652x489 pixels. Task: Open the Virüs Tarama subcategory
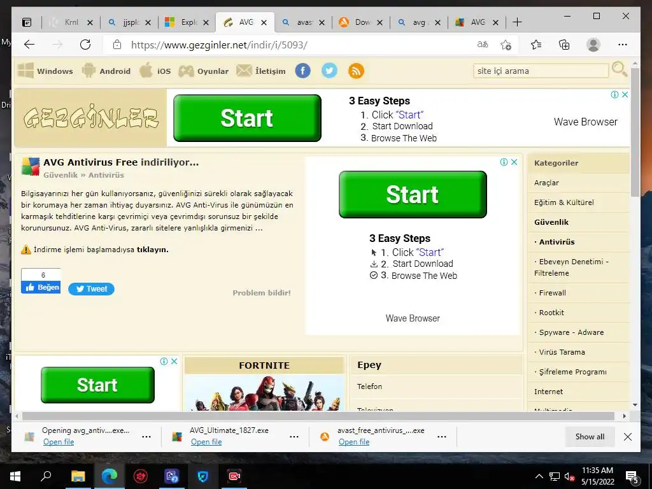pos(562,352)
